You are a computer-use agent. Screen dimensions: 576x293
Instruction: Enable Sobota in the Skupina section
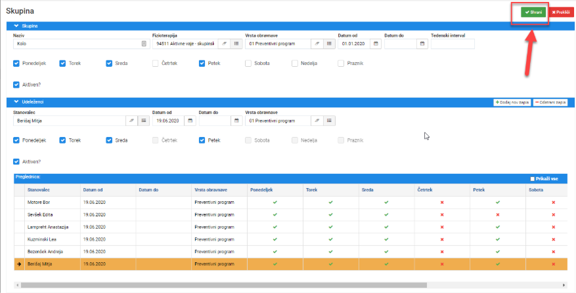248,64
